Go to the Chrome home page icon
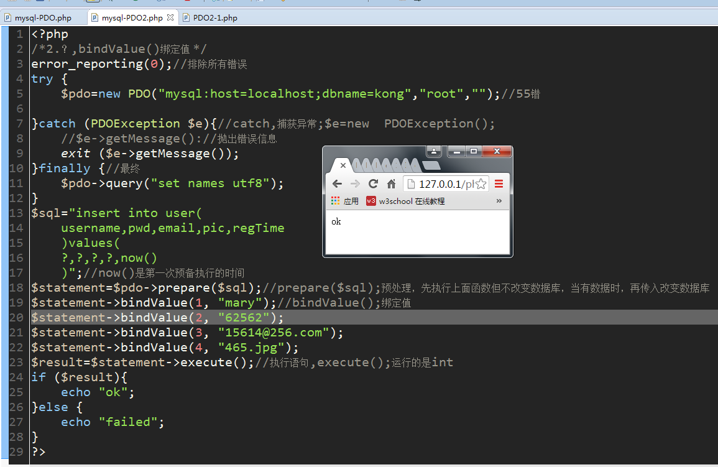The image size is (718, 467). [x=391, y=183]
